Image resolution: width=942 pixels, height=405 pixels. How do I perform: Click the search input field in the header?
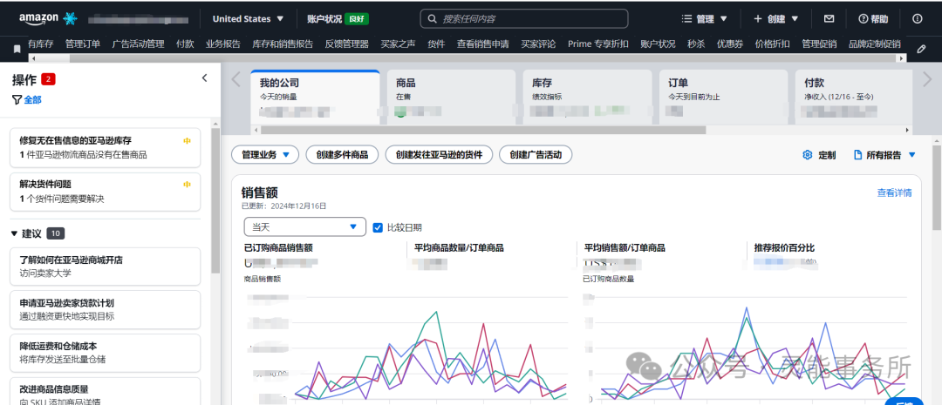coord(523,18)
